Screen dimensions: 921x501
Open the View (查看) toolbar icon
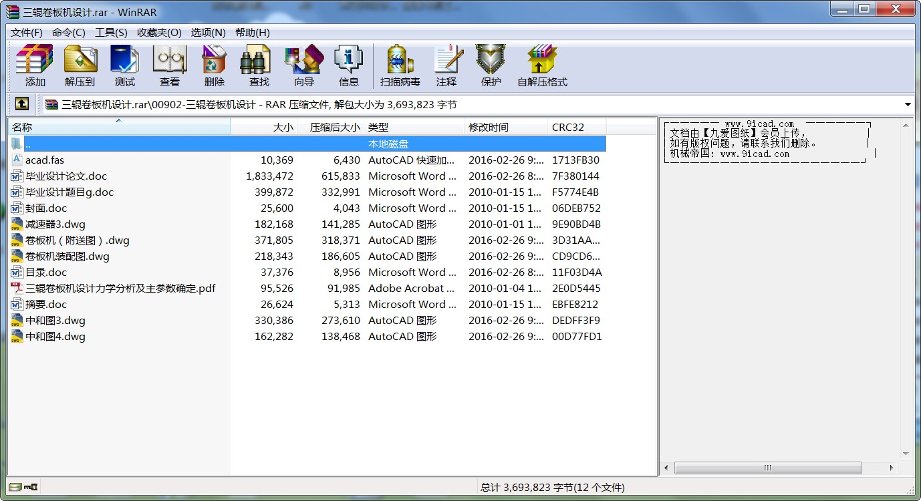169,65
